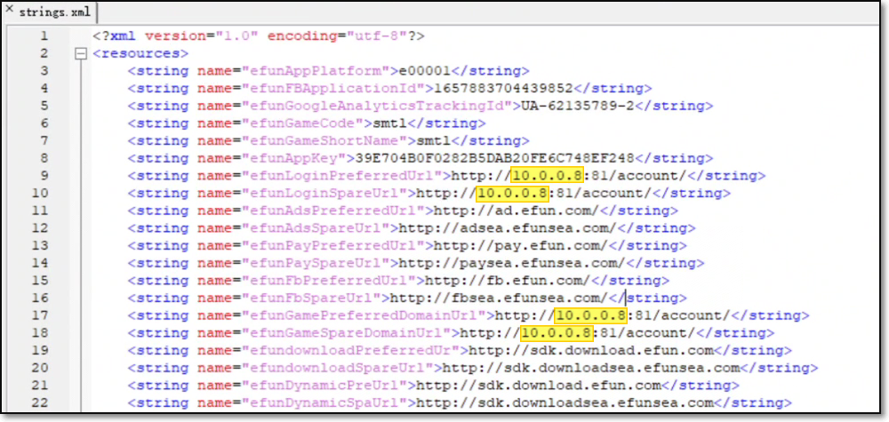Close the strings.xml tab with its X icon
Image resolution: width=889 pixels, height=422 pixels.
(x=9, y=10)
